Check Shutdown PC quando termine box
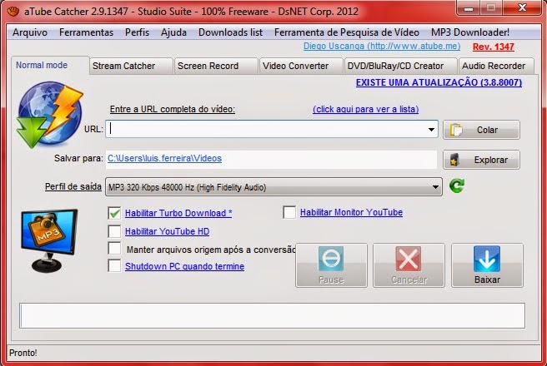This screenshot has width=547, height=366. click(x=114, y=265)
